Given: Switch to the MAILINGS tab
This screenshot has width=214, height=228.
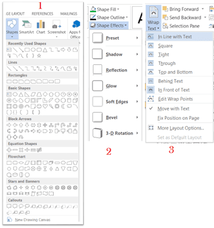Looking at the screenshot, I should coord(68,14).
